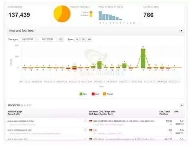Click the tallest green bar in chart
This screenshot has height=146, width=191.
143,58
